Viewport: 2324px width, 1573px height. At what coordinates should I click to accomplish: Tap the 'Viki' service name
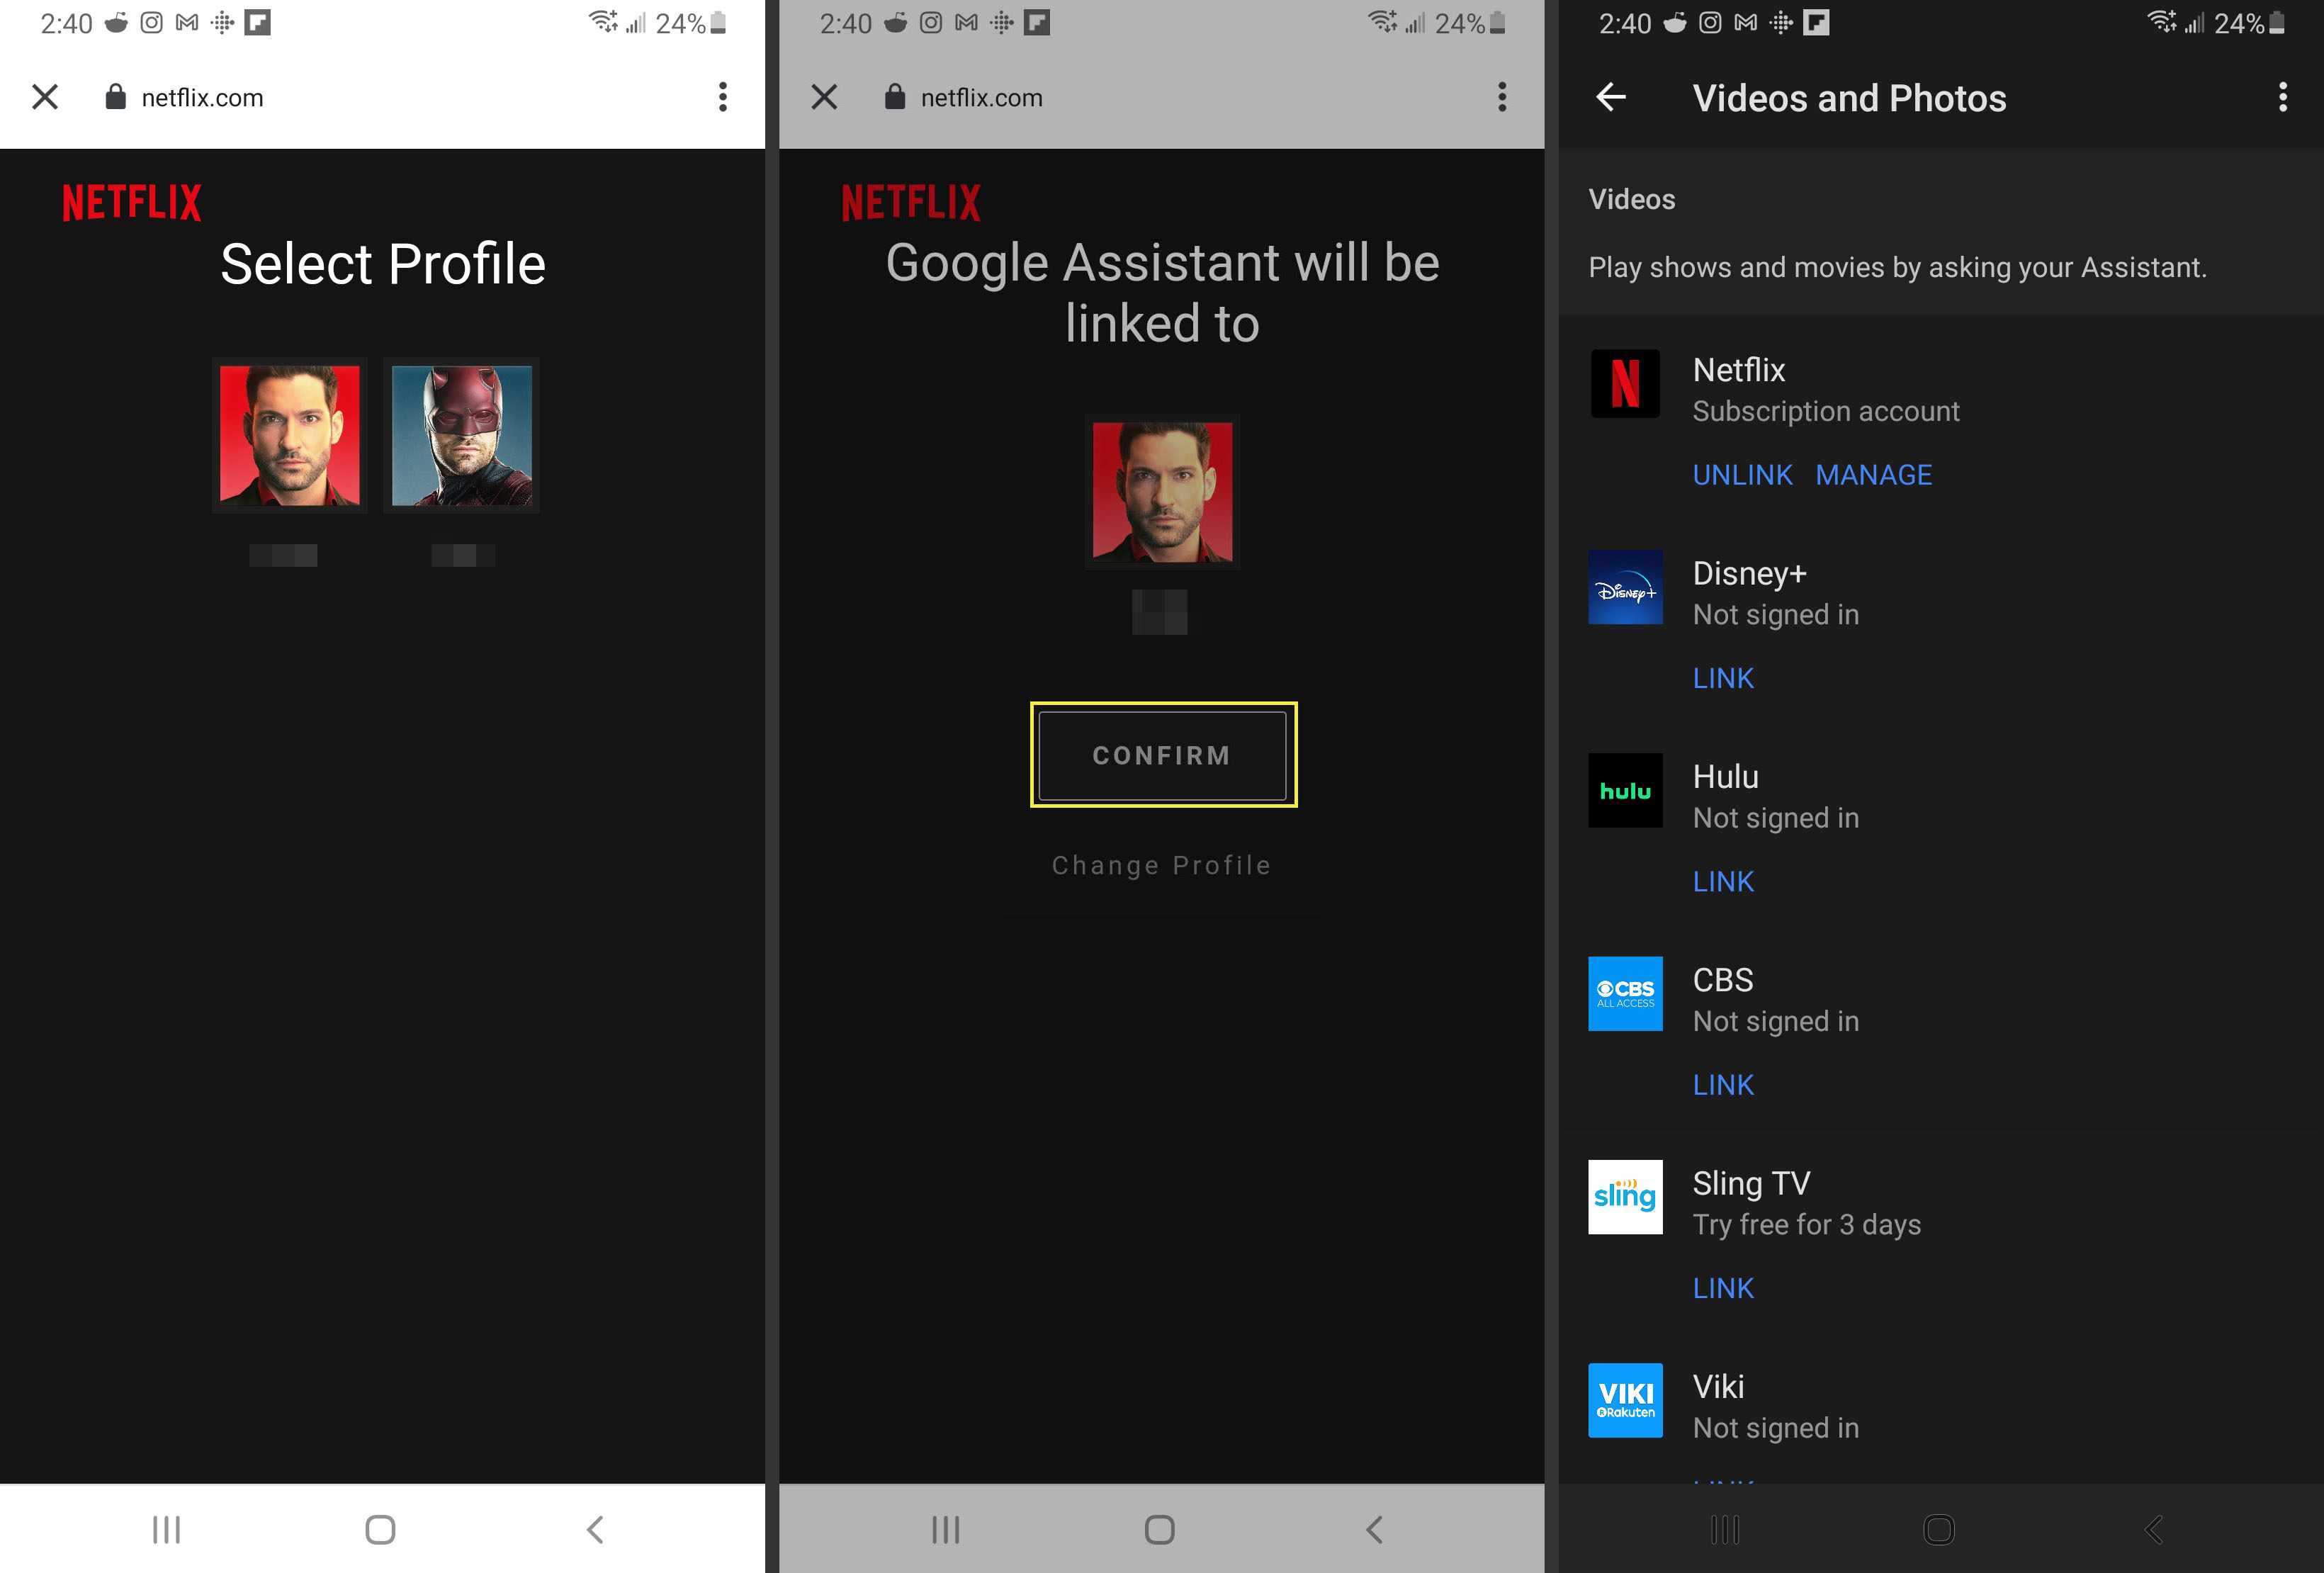coord(1718,1387)
